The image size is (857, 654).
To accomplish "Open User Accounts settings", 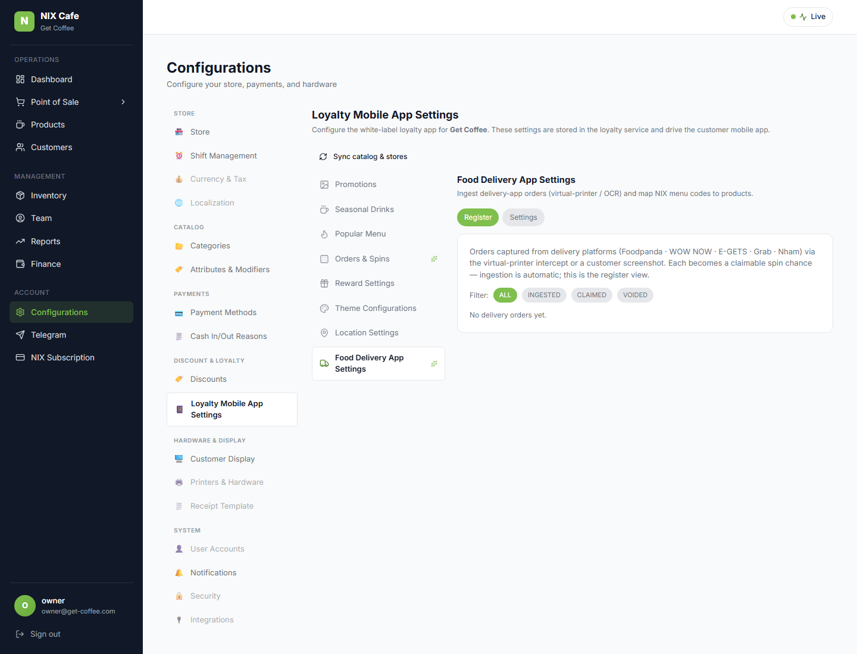I will click(x=232, y=549).
